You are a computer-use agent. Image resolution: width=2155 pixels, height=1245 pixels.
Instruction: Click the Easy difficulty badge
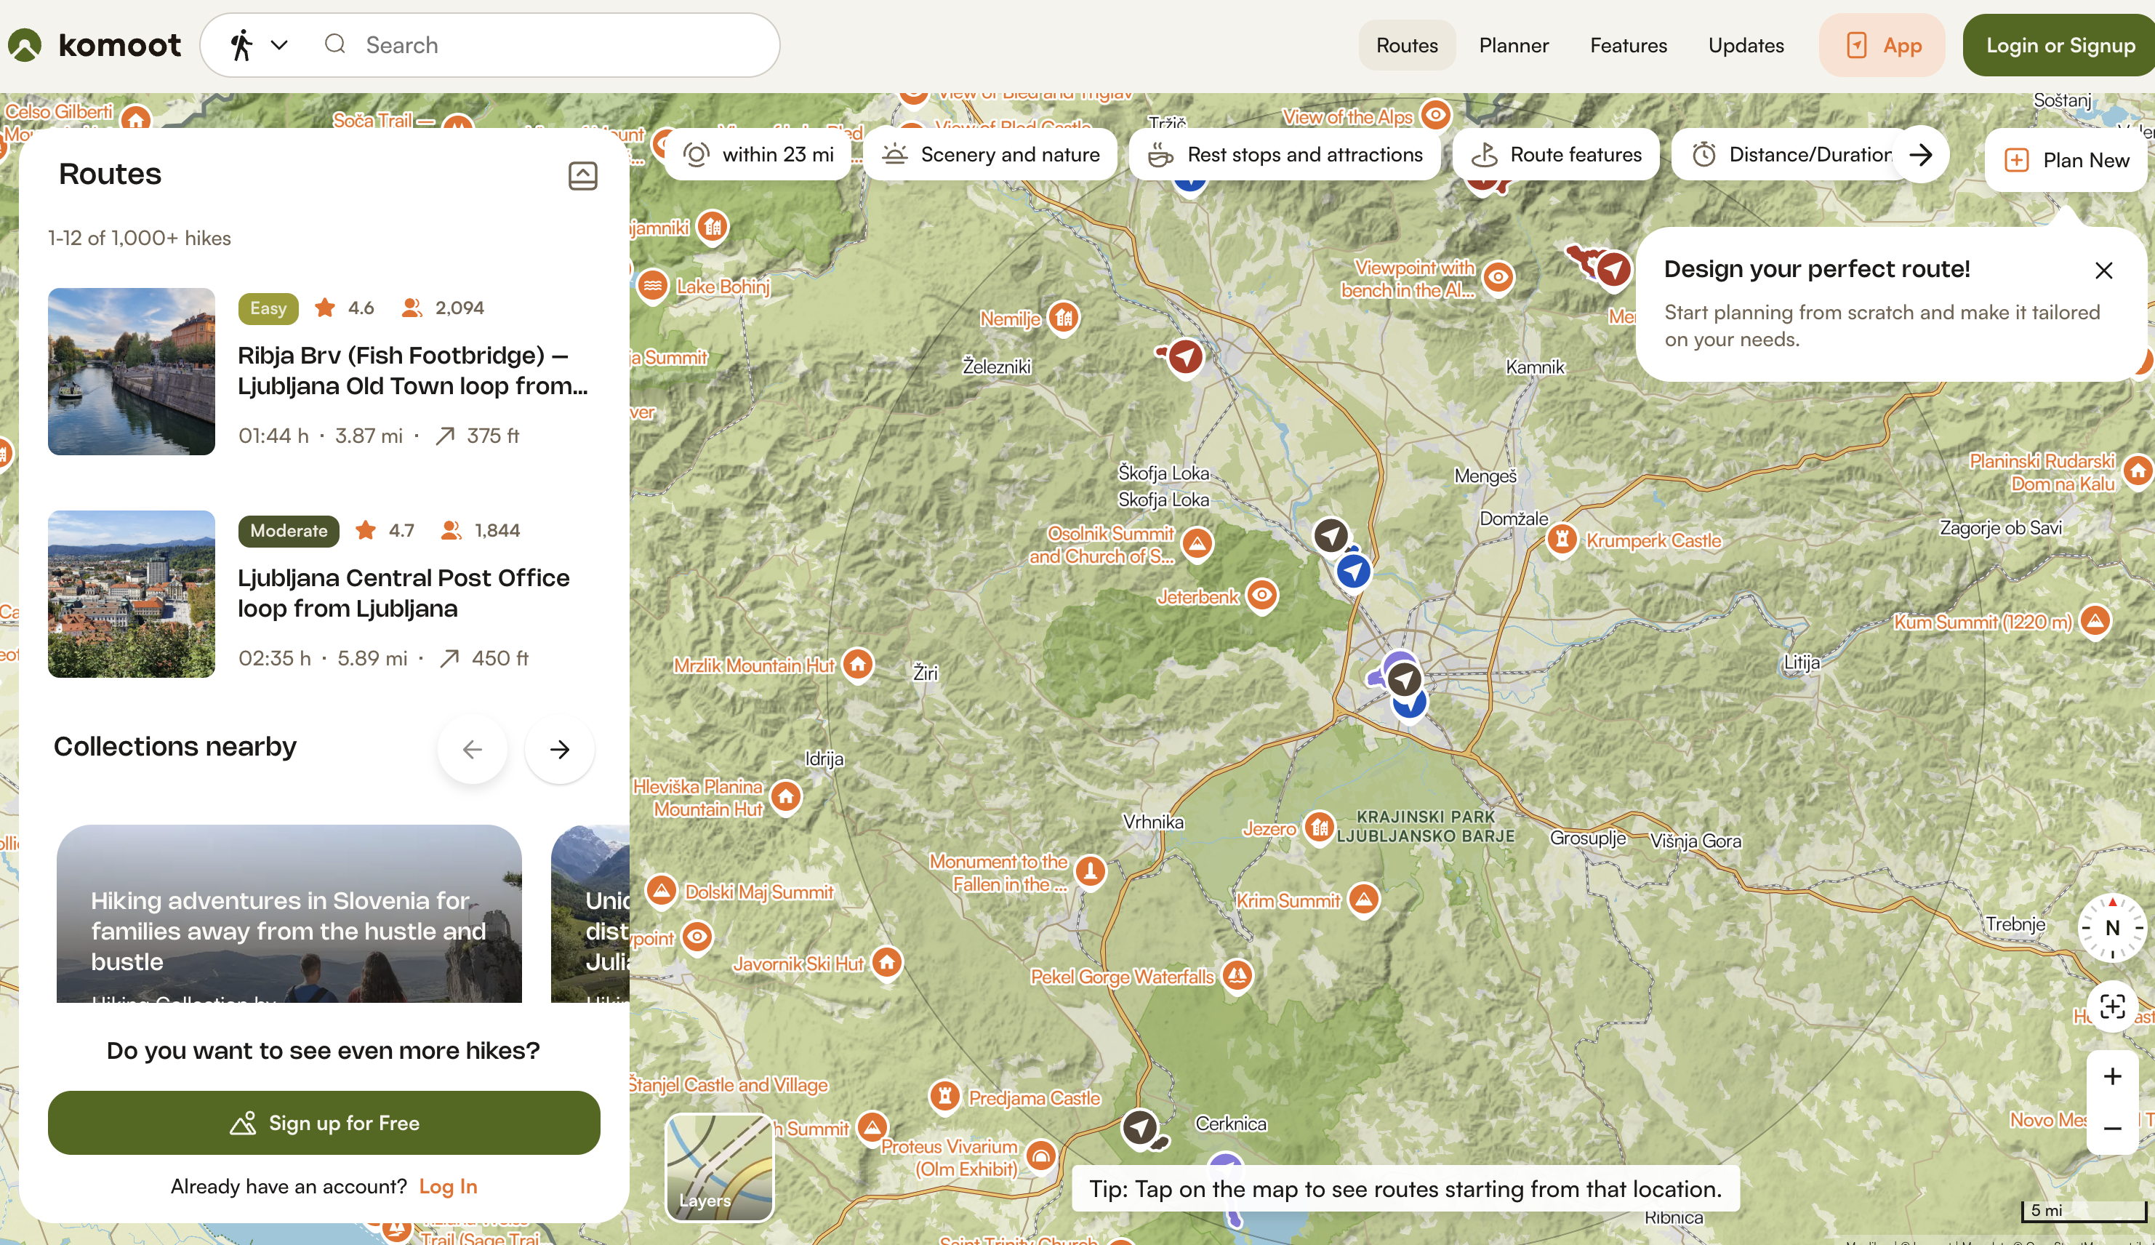[x=268, y=308]
